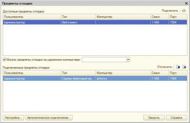Viewport: 190px width, 123px height.
Task: Click Пользователь header in connected items table
Action: pyautogui.click(x=32, y=73)
